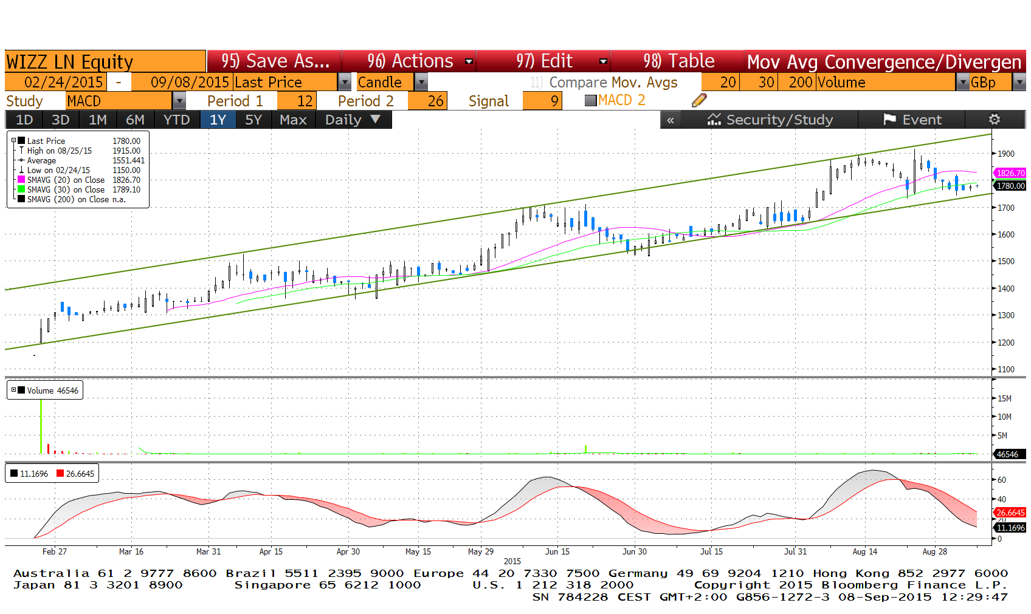Click the black 11.1696 MACD legend swatch
1031x614 pixels.
point(14,474)
